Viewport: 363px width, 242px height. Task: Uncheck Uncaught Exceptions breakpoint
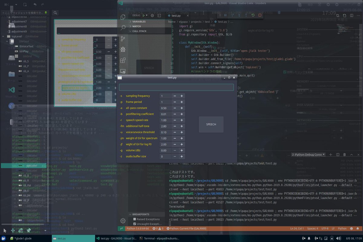click(x=135, y=224)
